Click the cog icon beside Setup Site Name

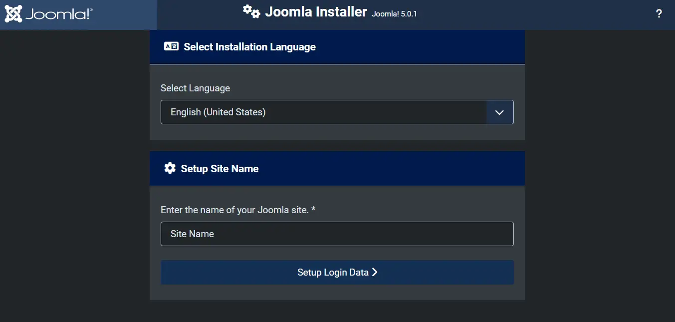(170, 168)
